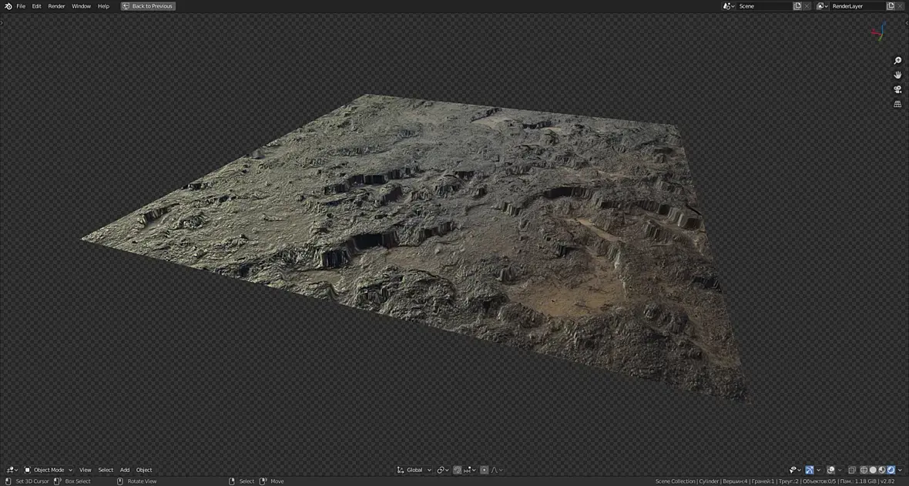Click the pan hand viewport icon

click(897, 75)
